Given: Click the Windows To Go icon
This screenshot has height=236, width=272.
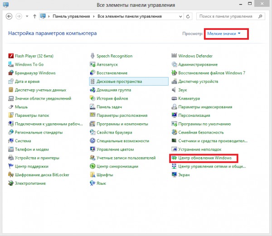Looking at the screenshot, I should (x=11, y=64).
